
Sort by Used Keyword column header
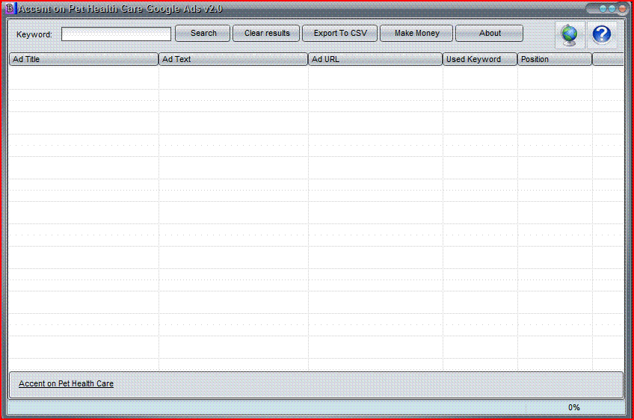coord(480,59)
